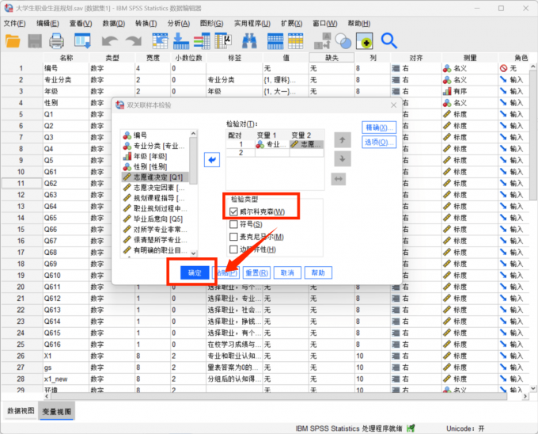Open the 精确(X)... settings
Viewport: 538px width, 434px height.
379,128
